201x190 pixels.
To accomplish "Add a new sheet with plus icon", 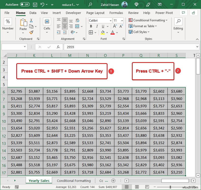I will [113, 181].
